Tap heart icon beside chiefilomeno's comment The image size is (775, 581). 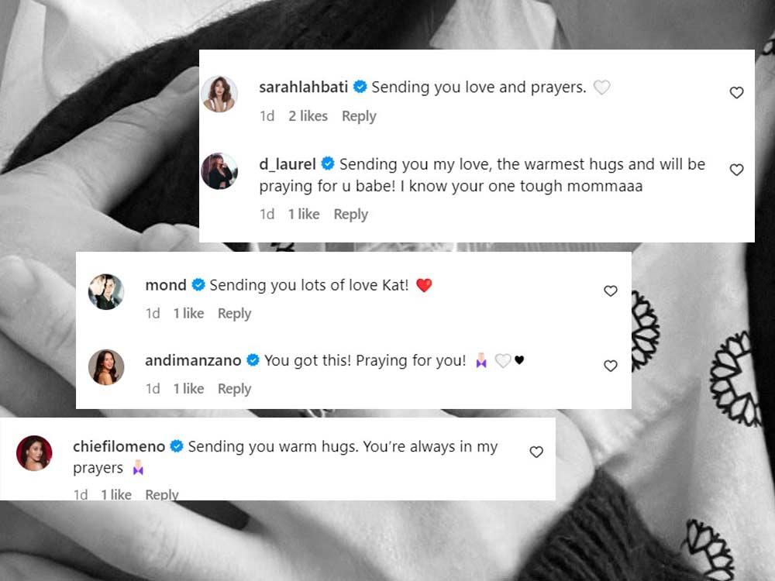coord(536,452)
